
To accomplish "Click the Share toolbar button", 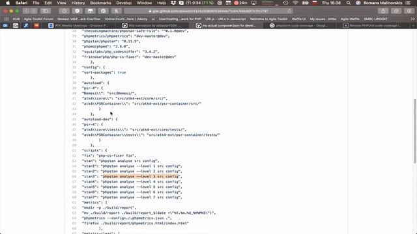I will 383,11.
